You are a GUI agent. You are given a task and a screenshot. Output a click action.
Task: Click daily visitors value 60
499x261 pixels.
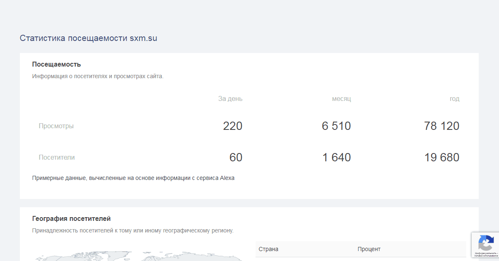(236, 157)
